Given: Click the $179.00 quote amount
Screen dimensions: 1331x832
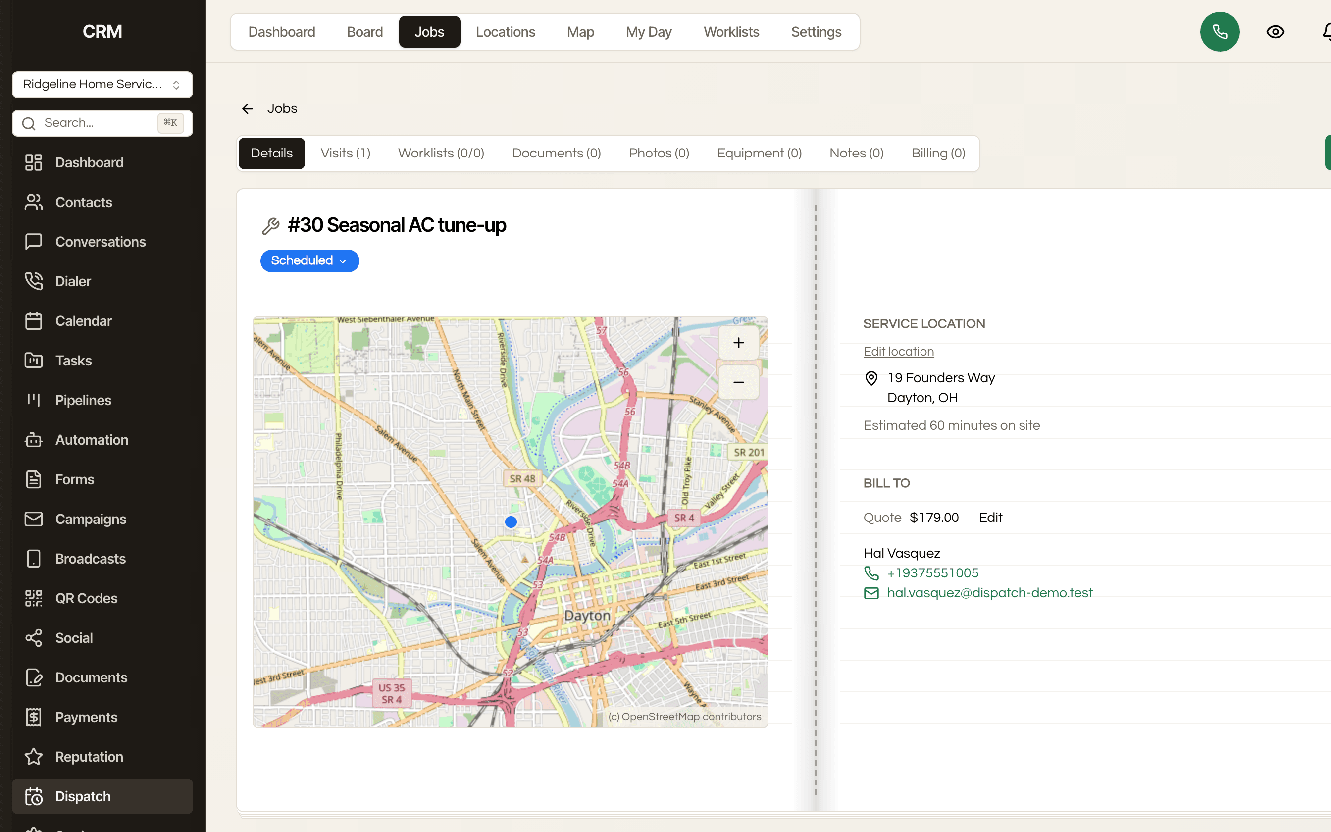Looking at the screenshot, I should 934,518.
